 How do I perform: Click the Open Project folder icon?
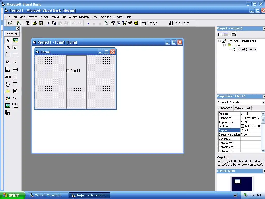pos(35,23)
